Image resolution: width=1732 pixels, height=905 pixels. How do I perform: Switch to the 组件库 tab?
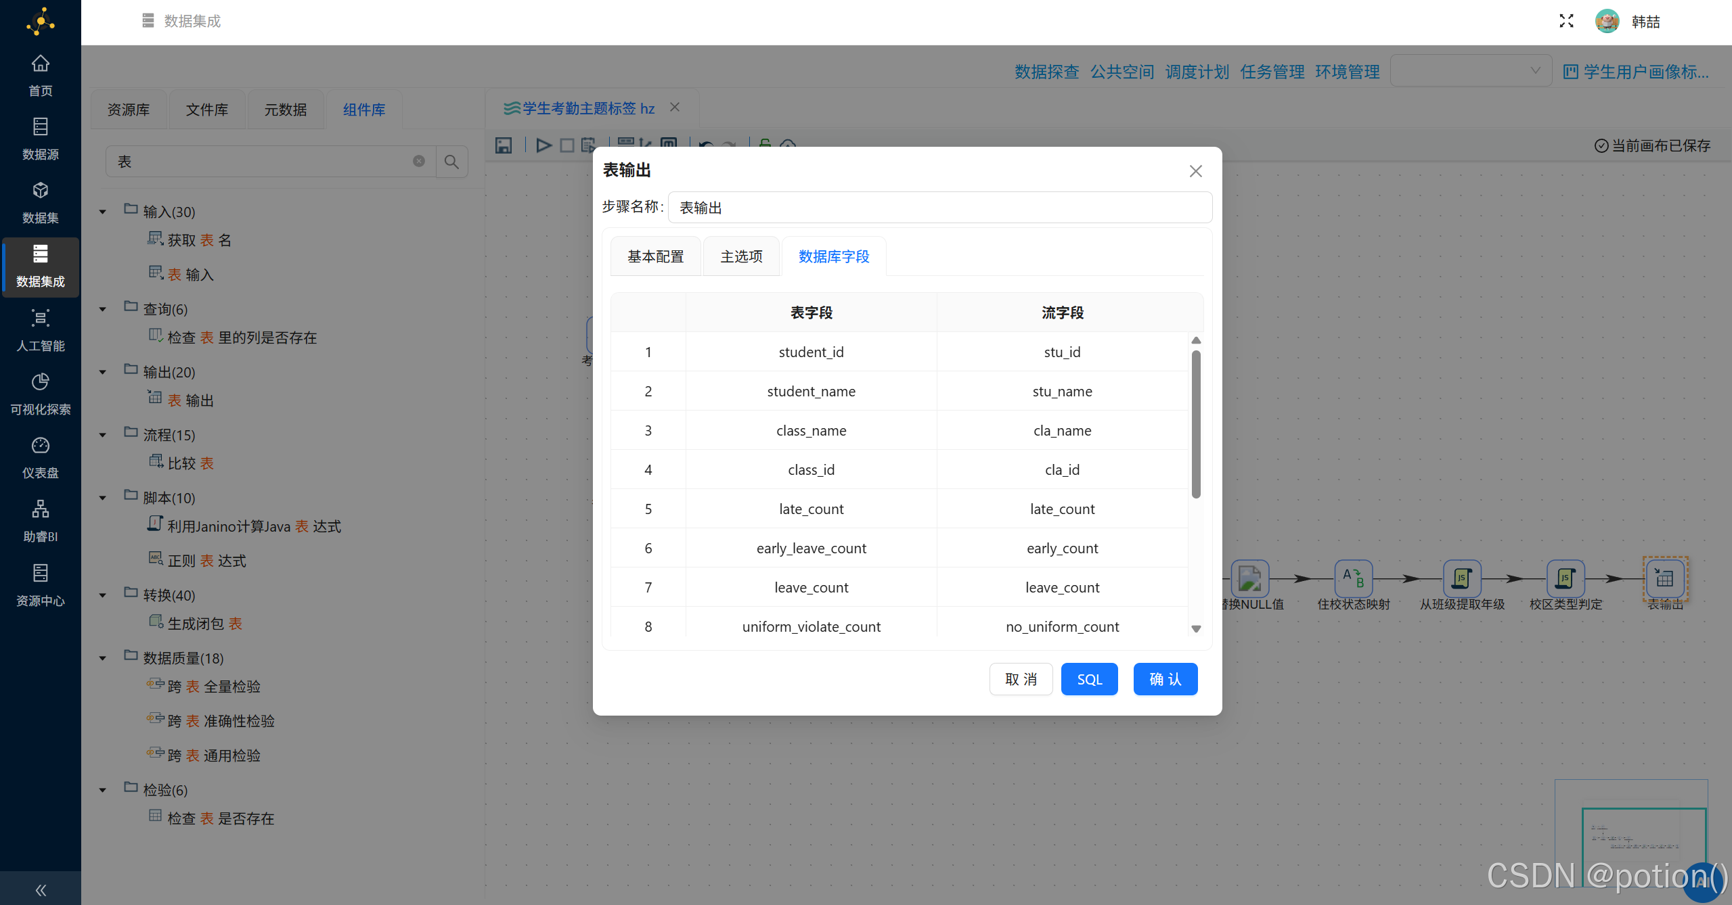pos(364,110)
